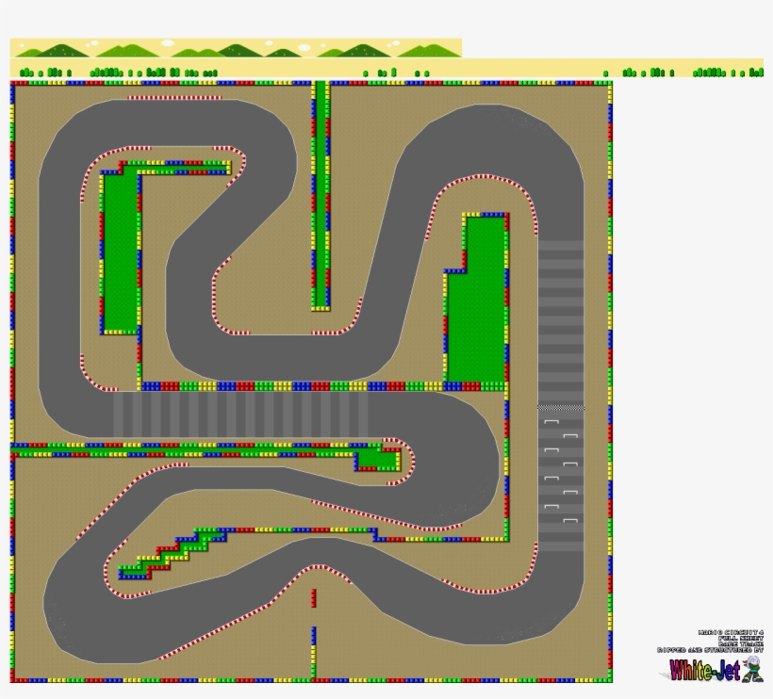Click the green mountains background strip

(x=236, y=48)
